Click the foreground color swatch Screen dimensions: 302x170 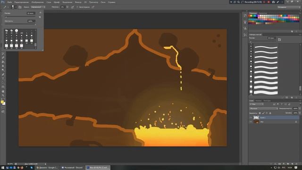pyautogui.click(x=2, y=102)
